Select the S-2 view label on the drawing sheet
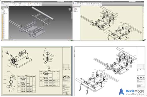 tap(49, 68)
